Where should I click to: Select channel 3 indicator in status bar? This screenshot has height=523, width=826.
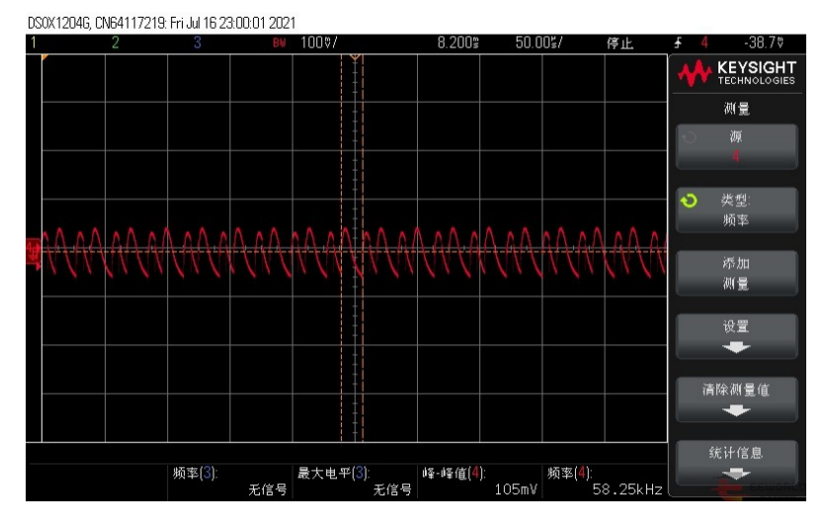tap(197, 42)
